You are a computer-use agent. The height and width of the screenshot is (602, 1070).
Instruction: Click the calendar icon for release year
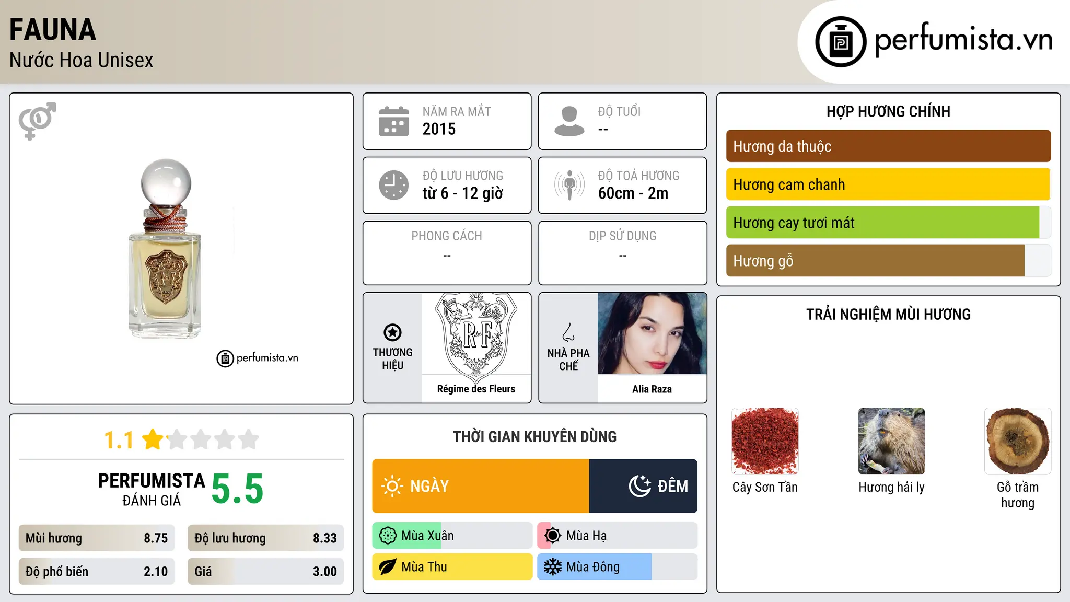click(x=394, y=121)
